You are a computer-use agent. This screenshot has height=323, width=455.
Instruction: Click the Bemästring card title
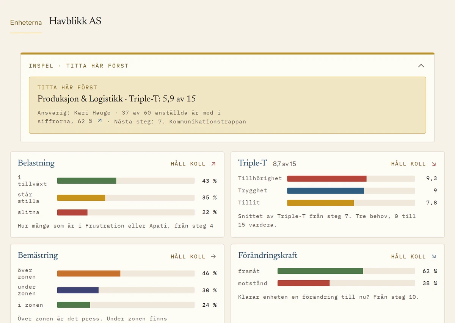tap(38, 256)
